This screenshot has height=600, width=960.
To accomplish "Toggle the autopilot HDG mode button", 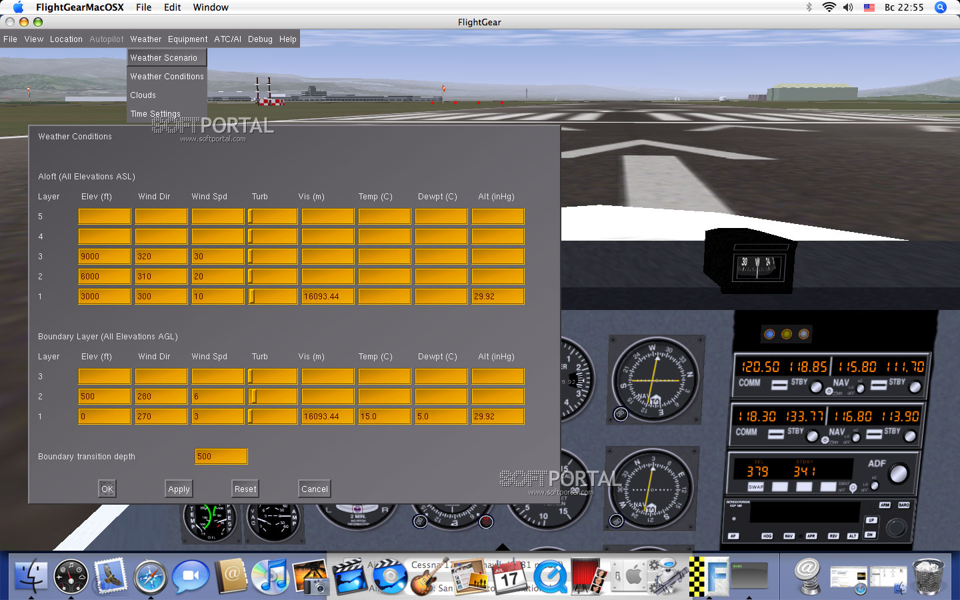I will coord(767,536).
